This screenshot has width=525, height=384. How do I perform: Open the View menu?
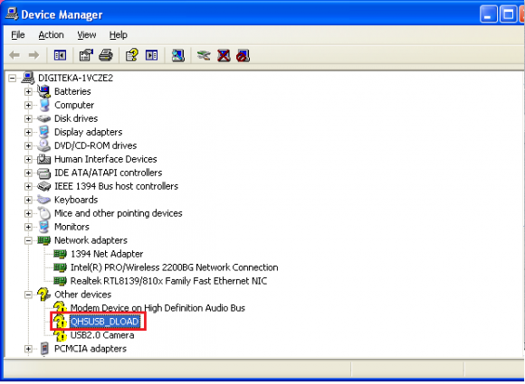click(87, 34)
